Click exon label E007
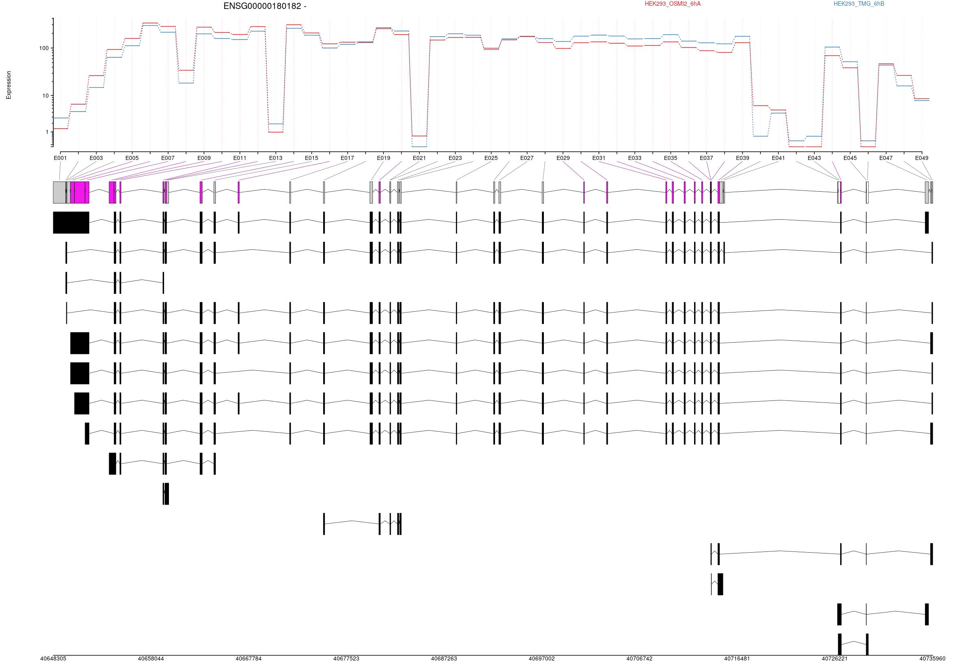 (x=168, y=158)
